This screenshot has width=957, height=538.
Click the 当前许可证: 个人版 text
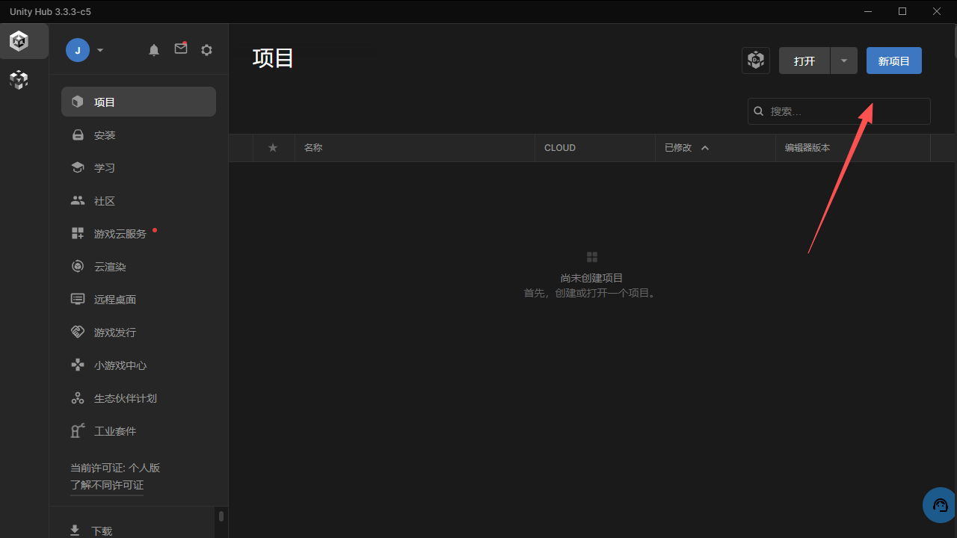click(x=115, y=468)
